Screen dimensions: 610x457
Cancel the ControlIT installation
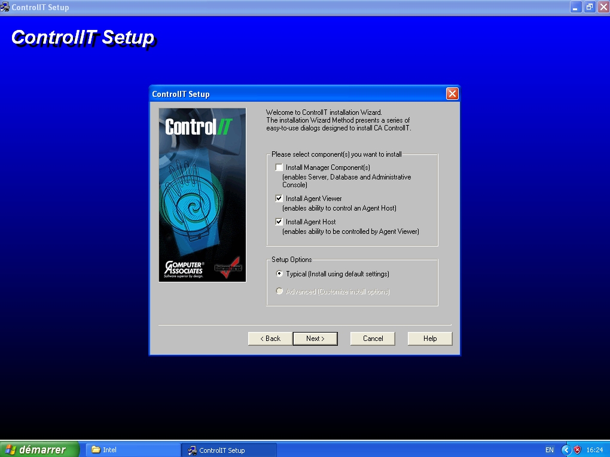pyautogui.click(x=373, y=339)
